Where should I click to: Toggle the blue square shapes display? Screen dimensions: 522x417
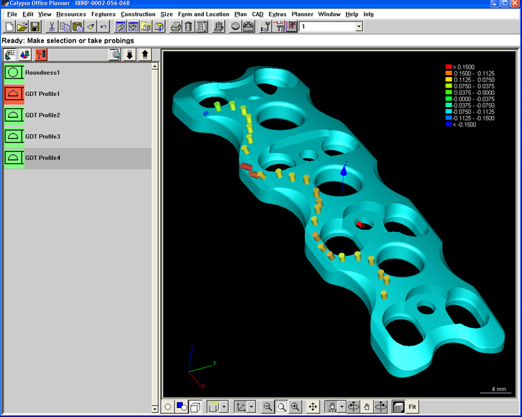(x=182, y=407)
